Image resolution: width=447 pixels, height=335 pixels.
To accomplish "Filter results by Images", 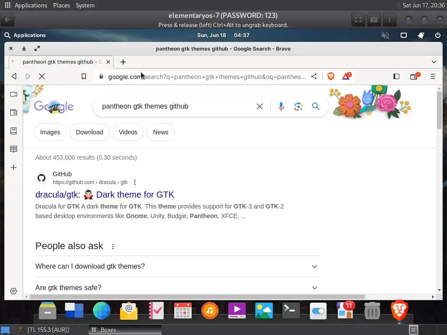I will tap(50, 132).
